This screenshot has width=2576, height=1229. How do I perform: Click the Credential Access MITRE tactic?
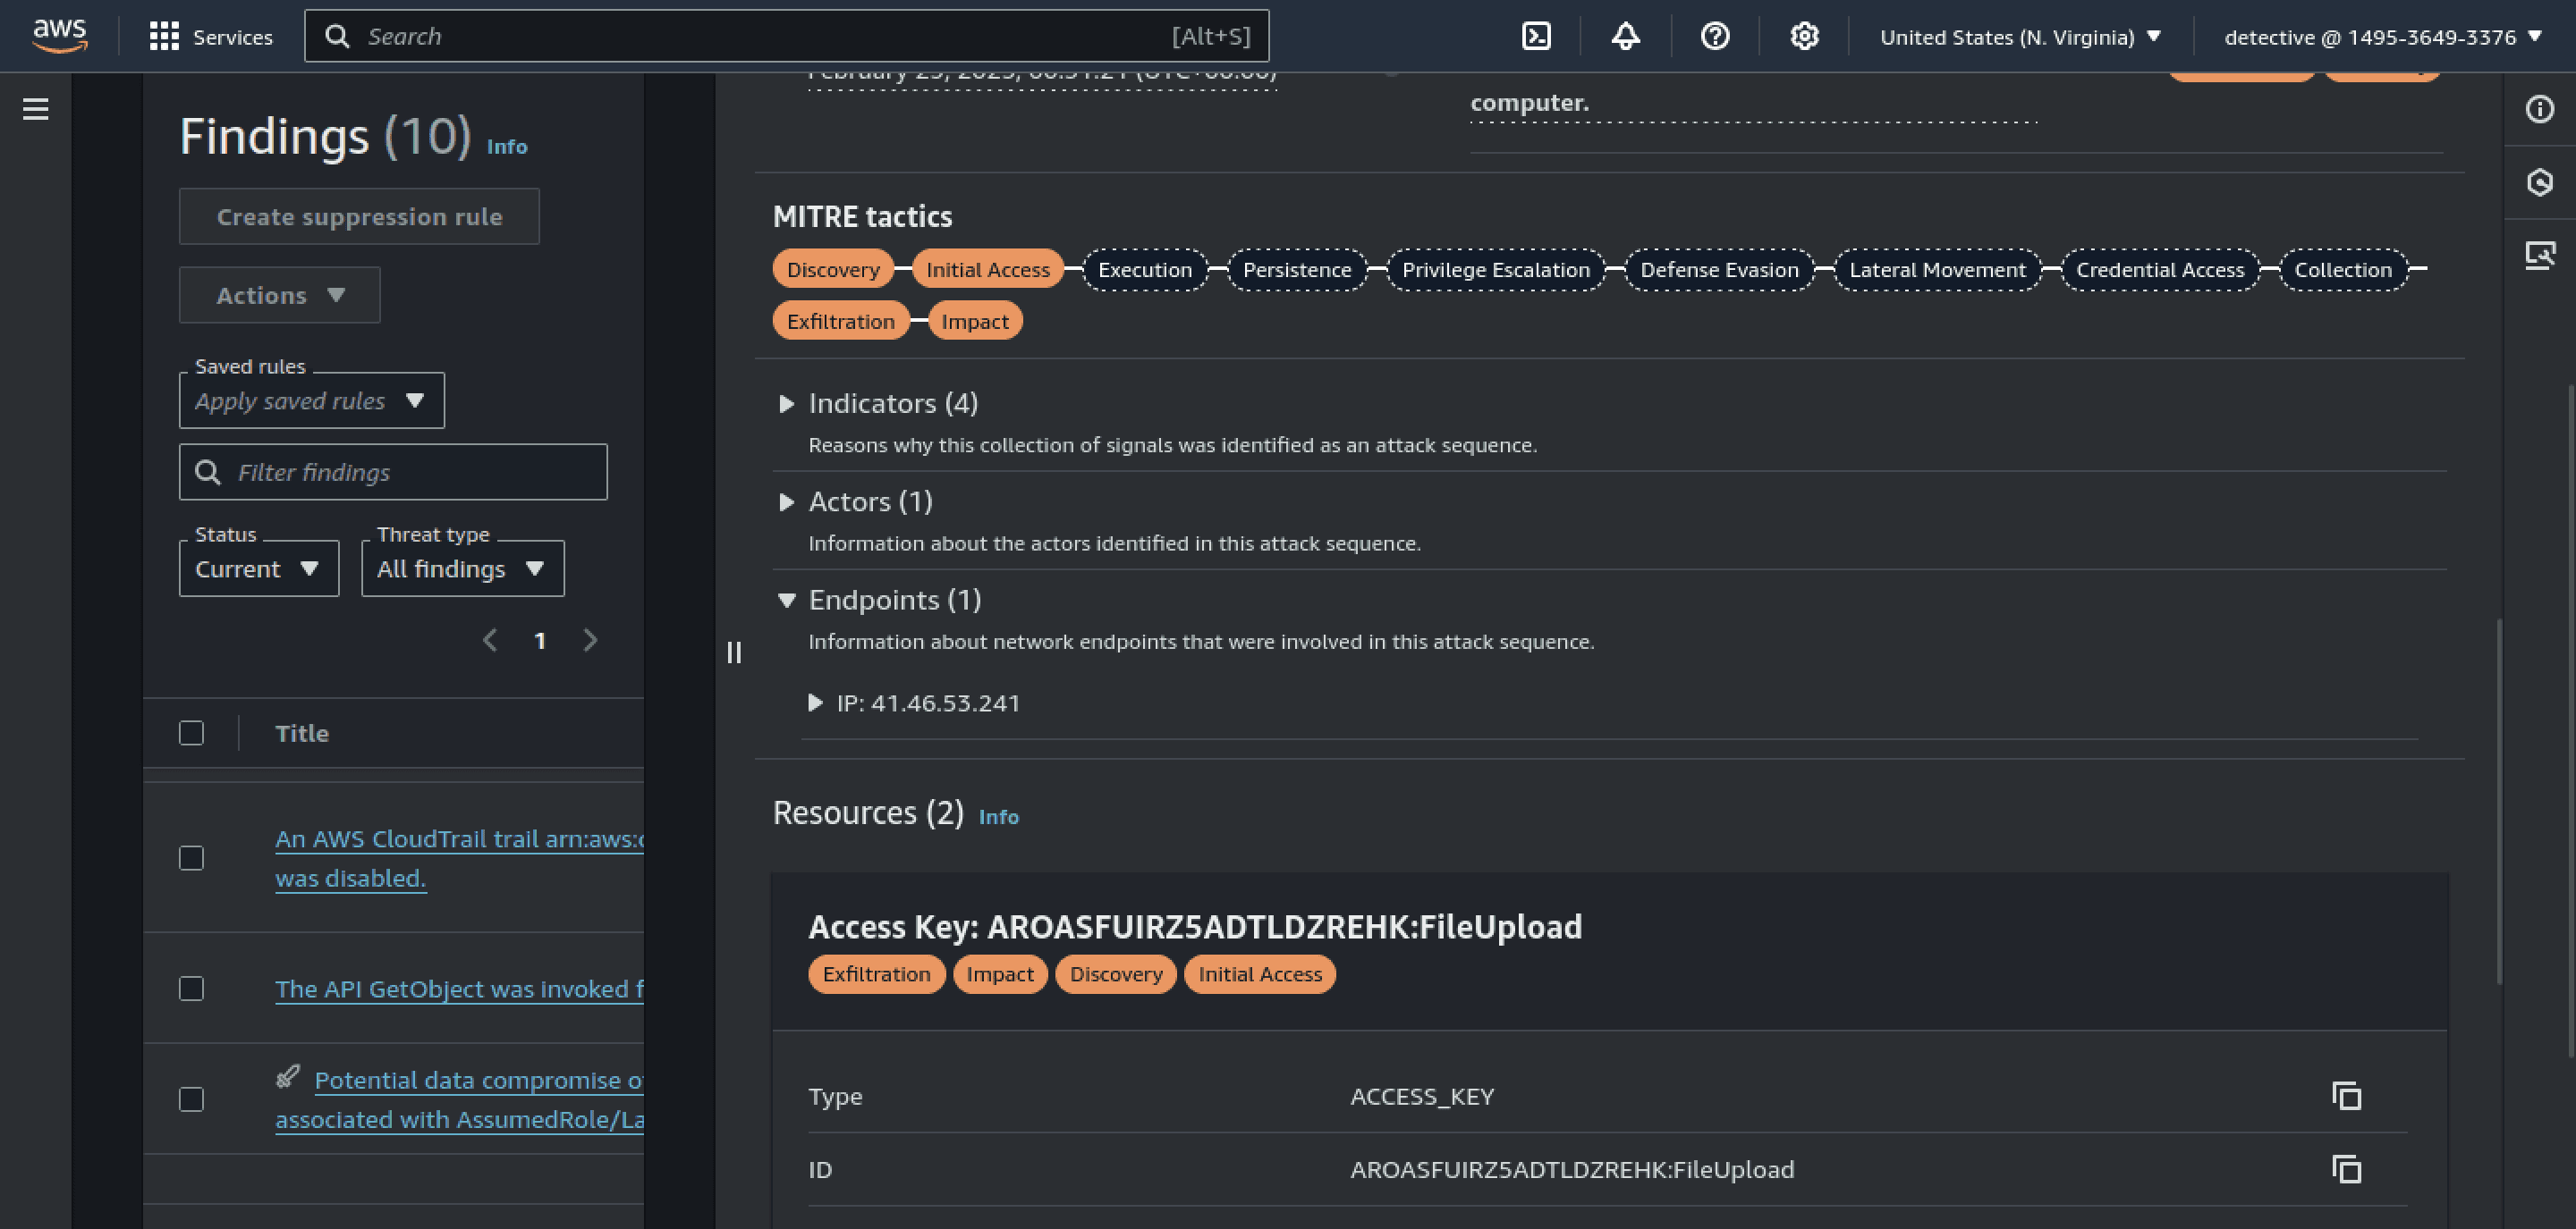coord(2160,270)
